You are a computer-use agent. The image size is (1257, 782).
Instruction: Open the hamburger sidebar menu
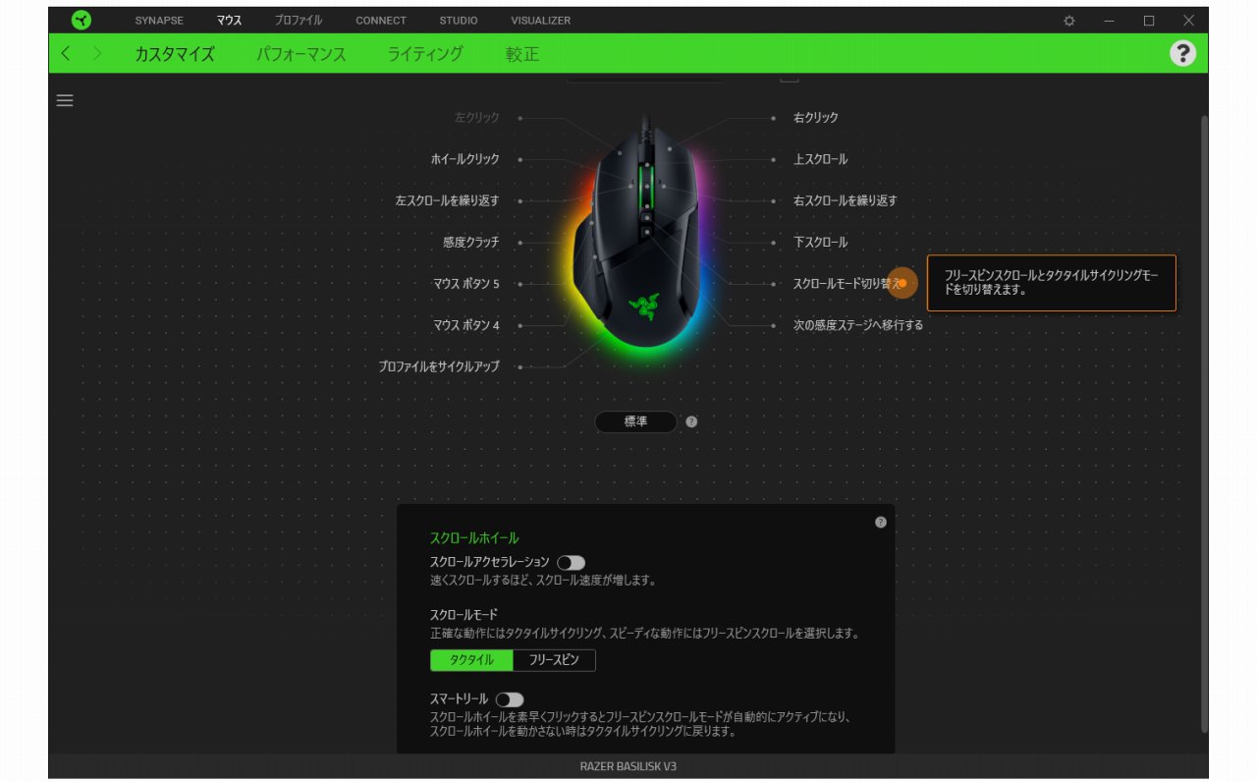[x=65, y=100]
